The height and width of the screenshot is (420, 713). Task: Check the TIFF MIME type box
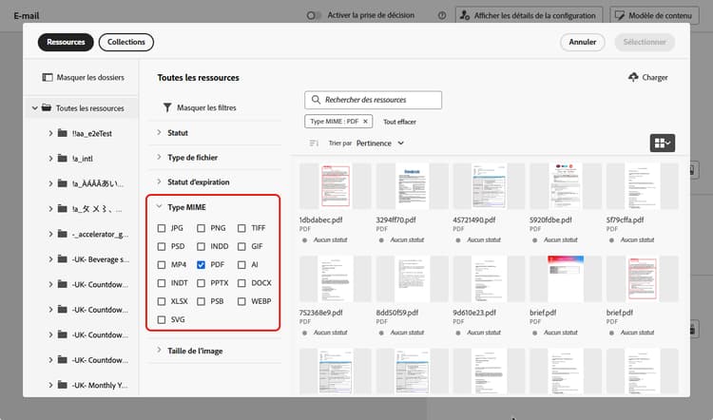tap(241, 228)
